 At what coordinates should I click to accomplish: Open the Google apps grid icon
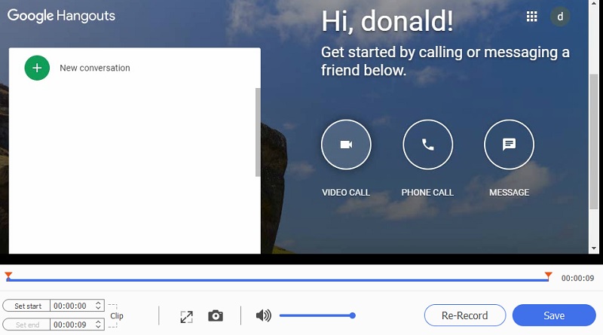click(532, 17)
